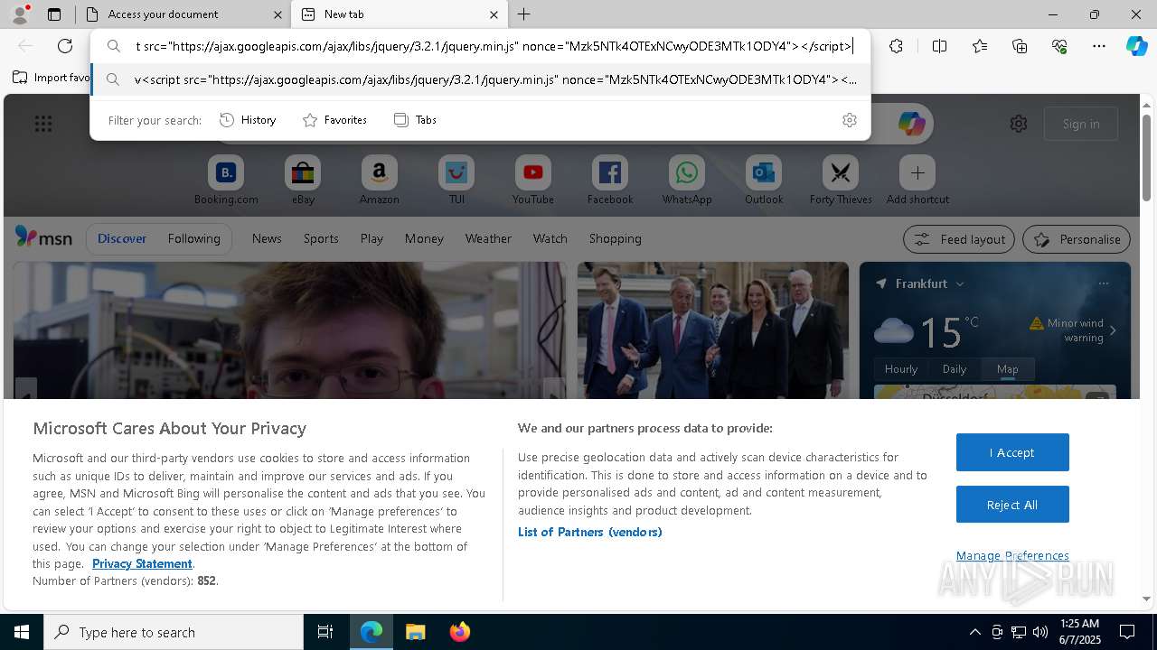This screenshot has height=650, width=1157.
Task: Open the Edge profile avatar icon
Action: [x=20, y=14]
